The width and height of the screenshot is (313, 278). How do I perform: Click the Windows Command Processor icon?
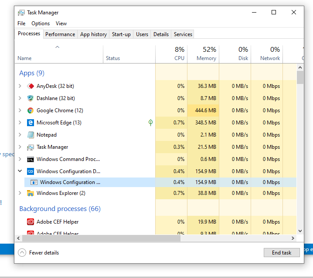(x=31, y=159)
